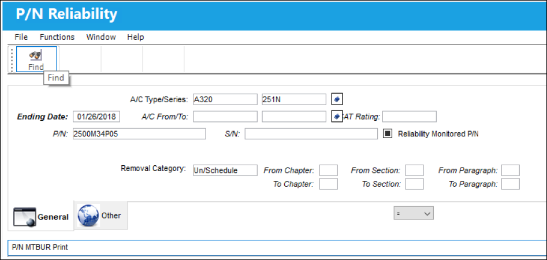Click the To Chapter input box
This screenshot has width=547, height=260.
[x=328, y=184]
